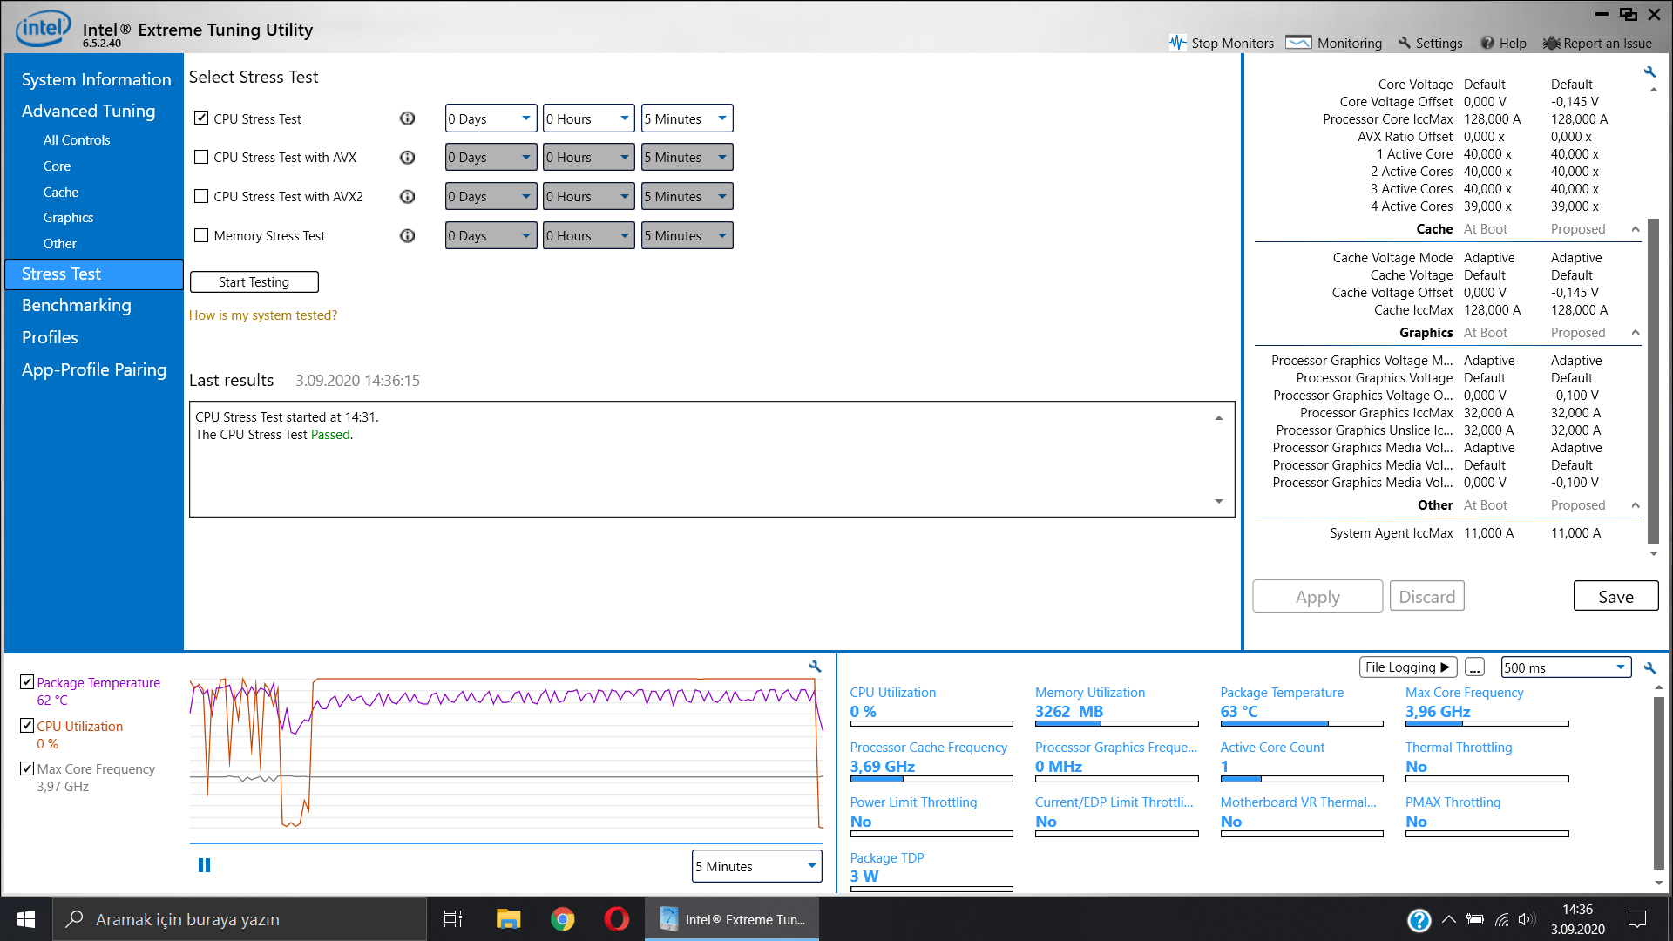Uncheck Package Temperature graph checkbox

[27, 682]
